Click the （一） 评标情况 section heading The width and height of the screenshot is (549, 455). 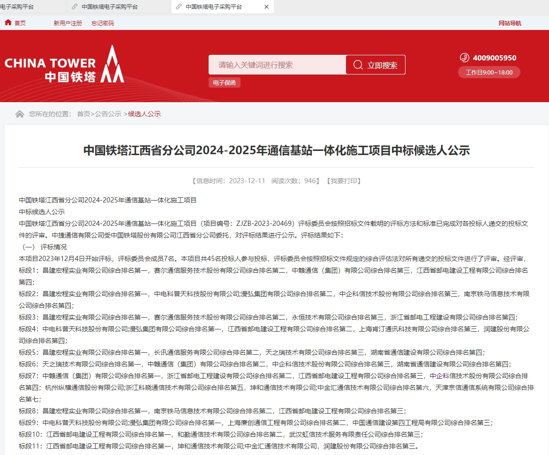coord(43,247)
